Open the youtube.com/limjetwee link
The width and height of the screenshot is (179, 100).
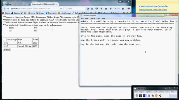[x=153, y=10]
